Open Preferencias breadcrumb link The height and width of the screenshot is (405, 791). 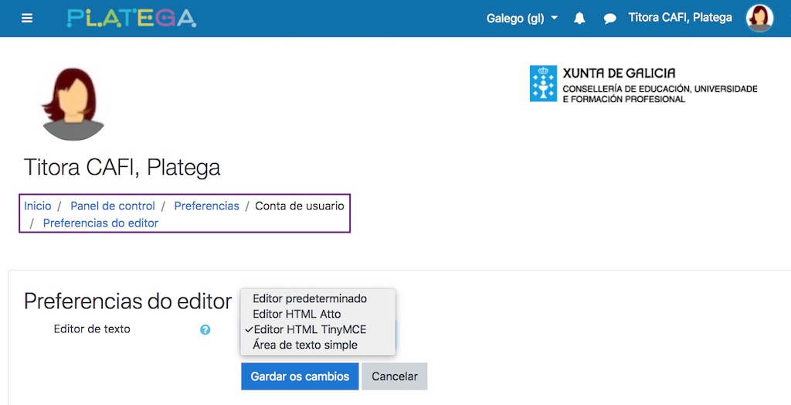pyautogui.click(x=206, y=206)
